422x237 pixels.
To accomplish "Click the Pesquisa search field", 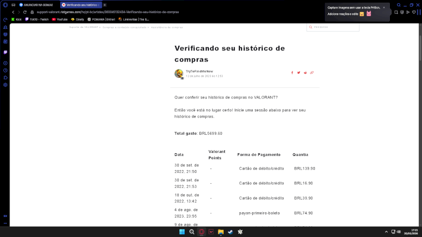I will tap(333, 27).
